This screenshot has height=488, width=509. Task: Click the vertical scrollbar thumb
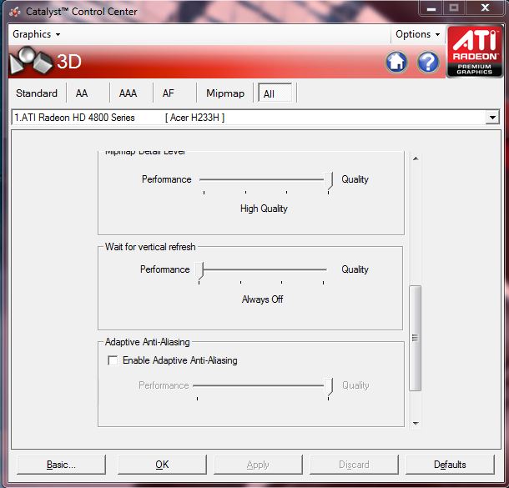pos(416,338)
